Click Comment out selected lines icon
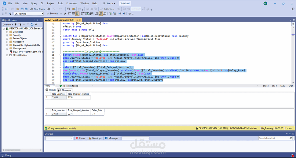 click(x=110, y=13)
